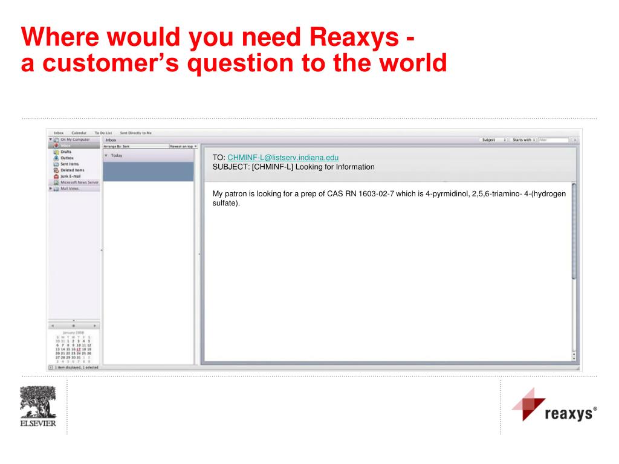Image resolution: width=619 pixels, height=464 pixels.
Task: Click the Microsoft News Server icon
Action: (56, 182)
